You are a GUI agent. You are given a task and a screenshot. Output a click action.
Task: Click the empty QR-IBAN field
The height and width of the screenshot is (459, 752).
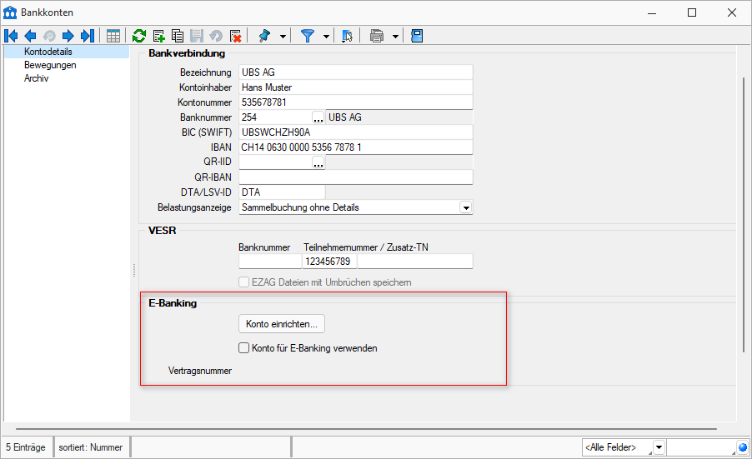(x=355, y=177)
